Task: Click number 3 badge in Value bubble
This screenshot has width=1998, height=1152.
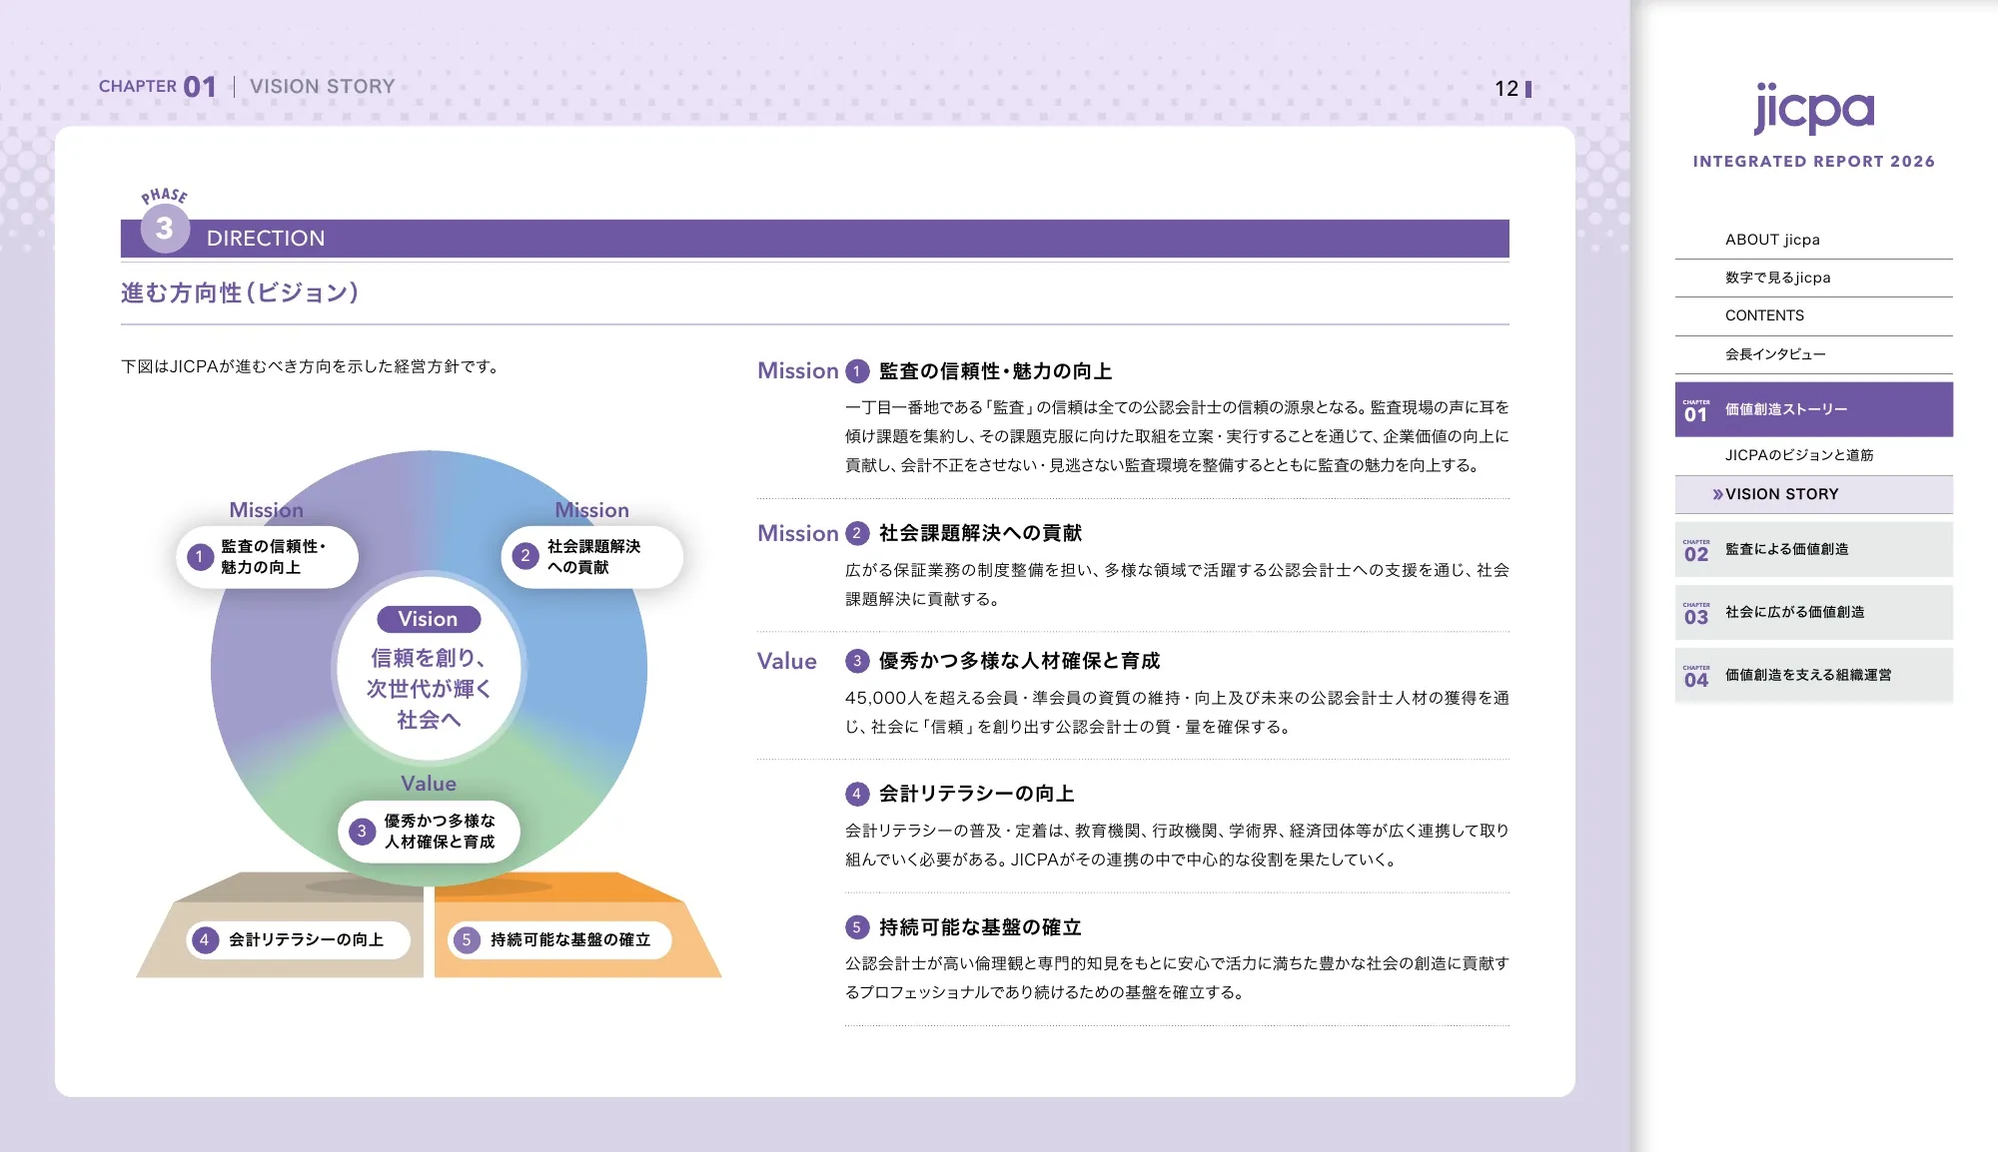Action: (x=362, y=832)
